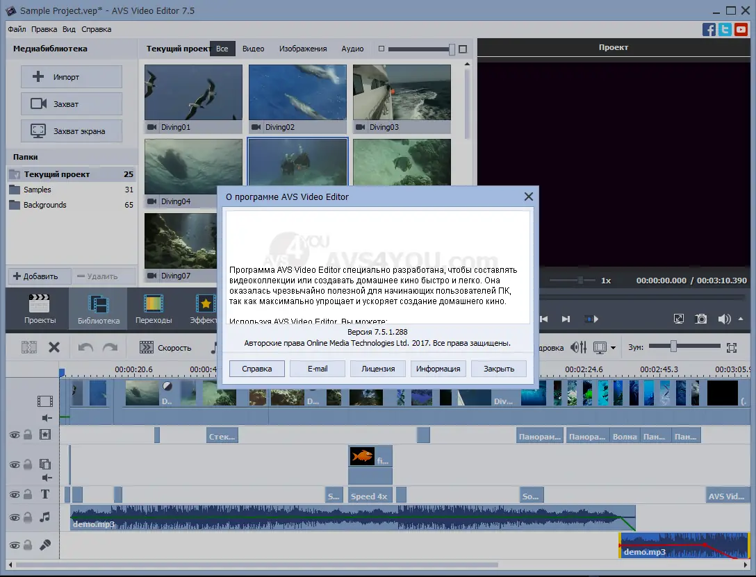Delete selected item with the X icon
This screenshot has width=756, height=577.
(54, 347)
